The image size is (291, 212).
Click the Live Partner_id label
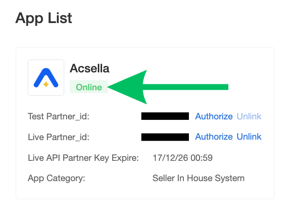point(59,137)
